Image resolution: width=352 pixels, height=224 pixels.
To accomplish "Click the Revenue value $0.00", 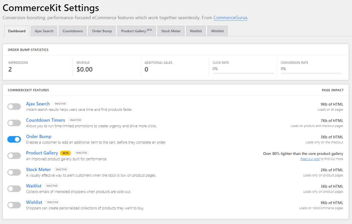I will click(85, 70).
